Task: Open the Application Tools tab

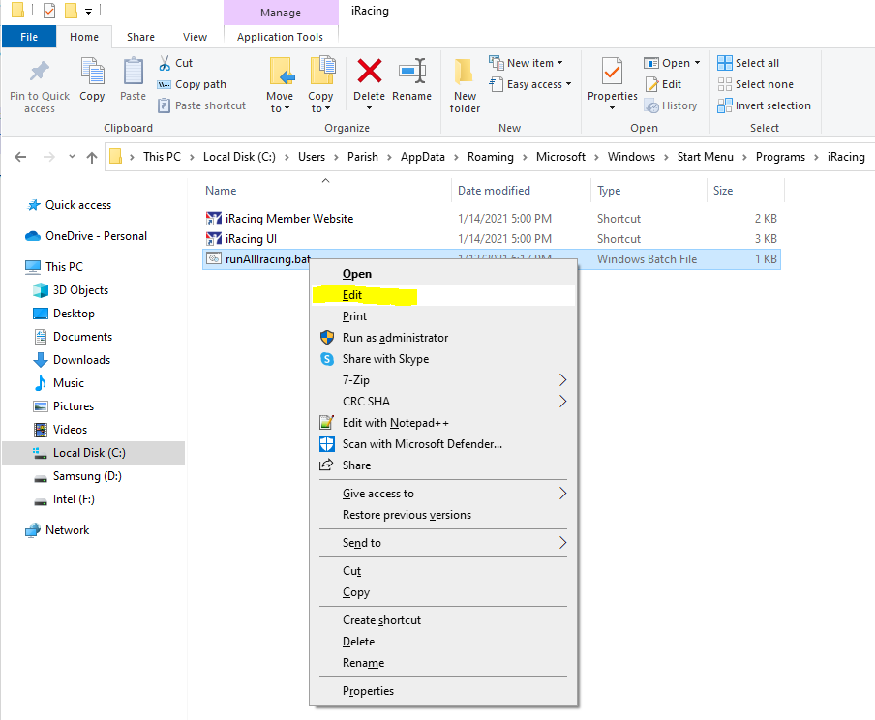Action: 280,37
